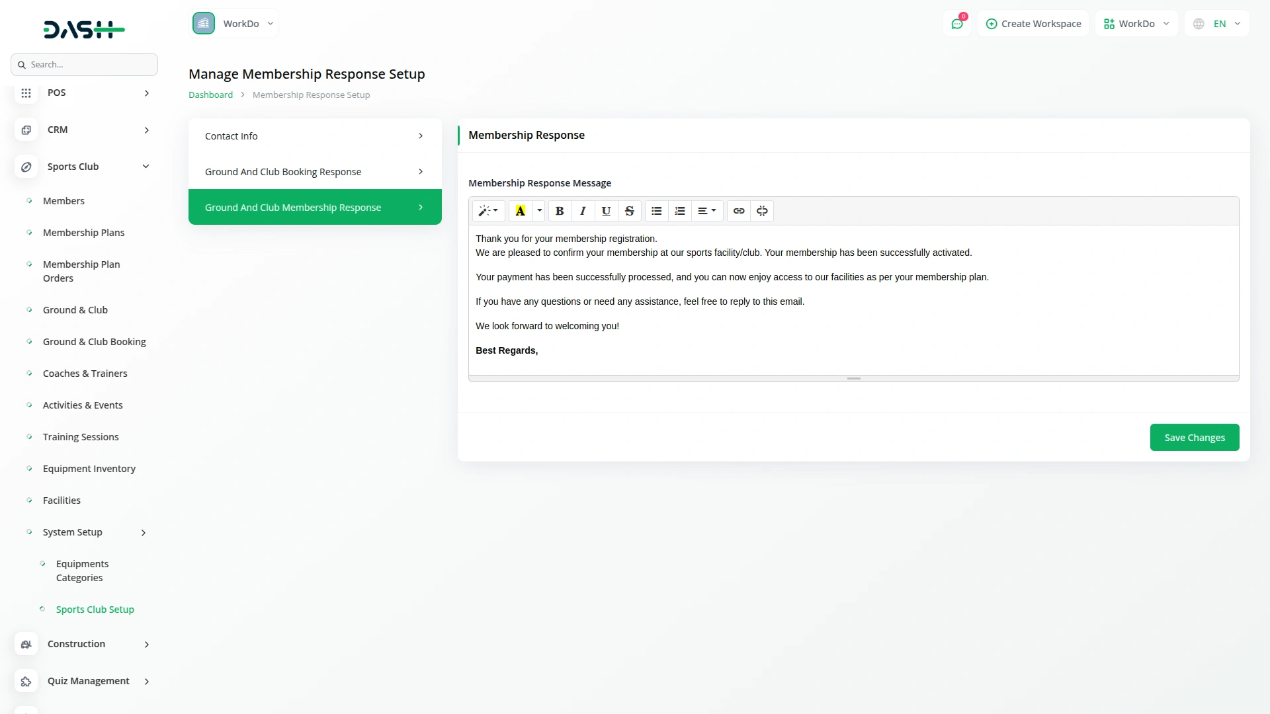
Task: Apply italic formatting in editor
Action: click(x=583, y=211)
